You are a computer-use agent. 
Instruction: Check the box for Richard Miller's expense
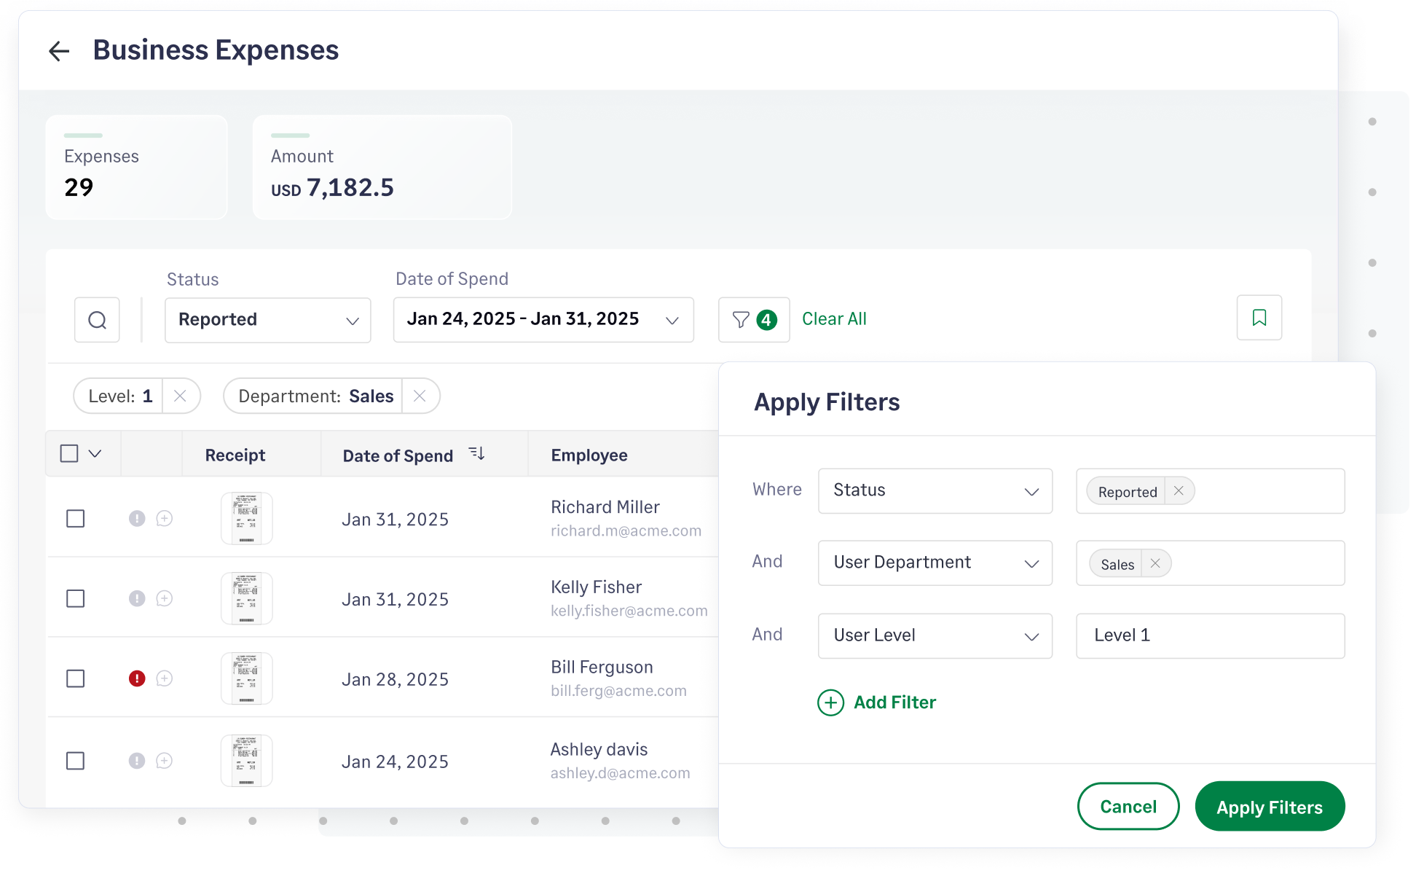tap(76, 519)
